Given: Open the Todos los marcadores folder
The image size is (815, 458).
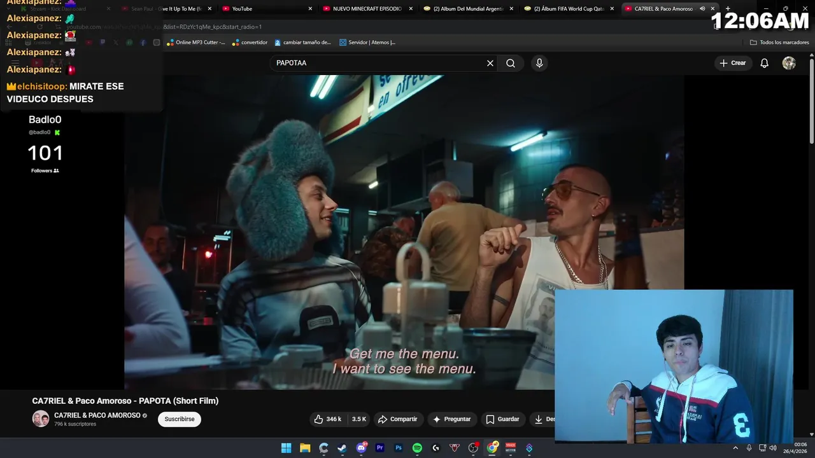Looking at the screenshot, I should click(x=779, y=43).
